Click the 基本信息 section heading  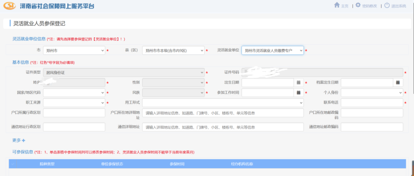click(x=21, y=62)
